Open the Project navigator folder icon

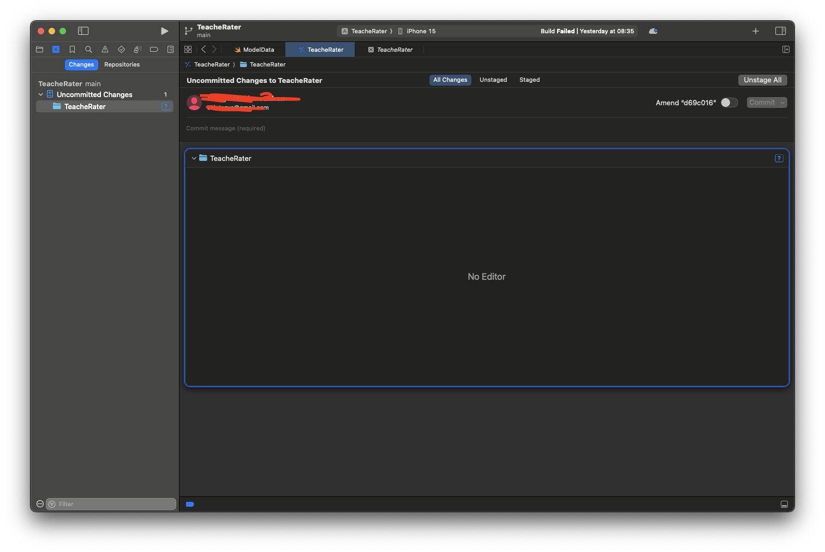click(39, 49)
